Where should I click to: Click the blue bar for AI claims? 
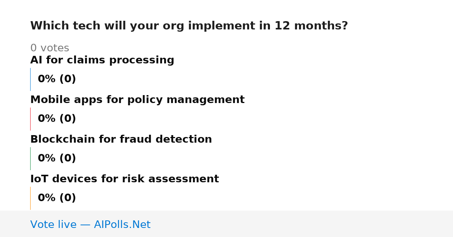click(x=30, y=79)
